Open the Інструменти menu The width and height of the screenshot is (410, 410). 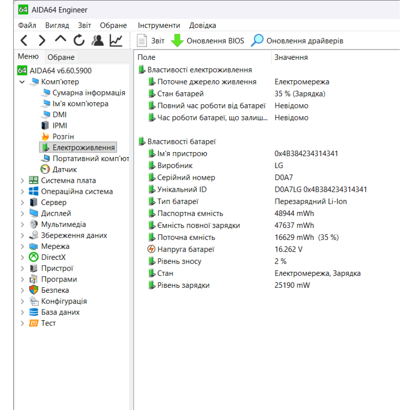click(x=159, y=25)
